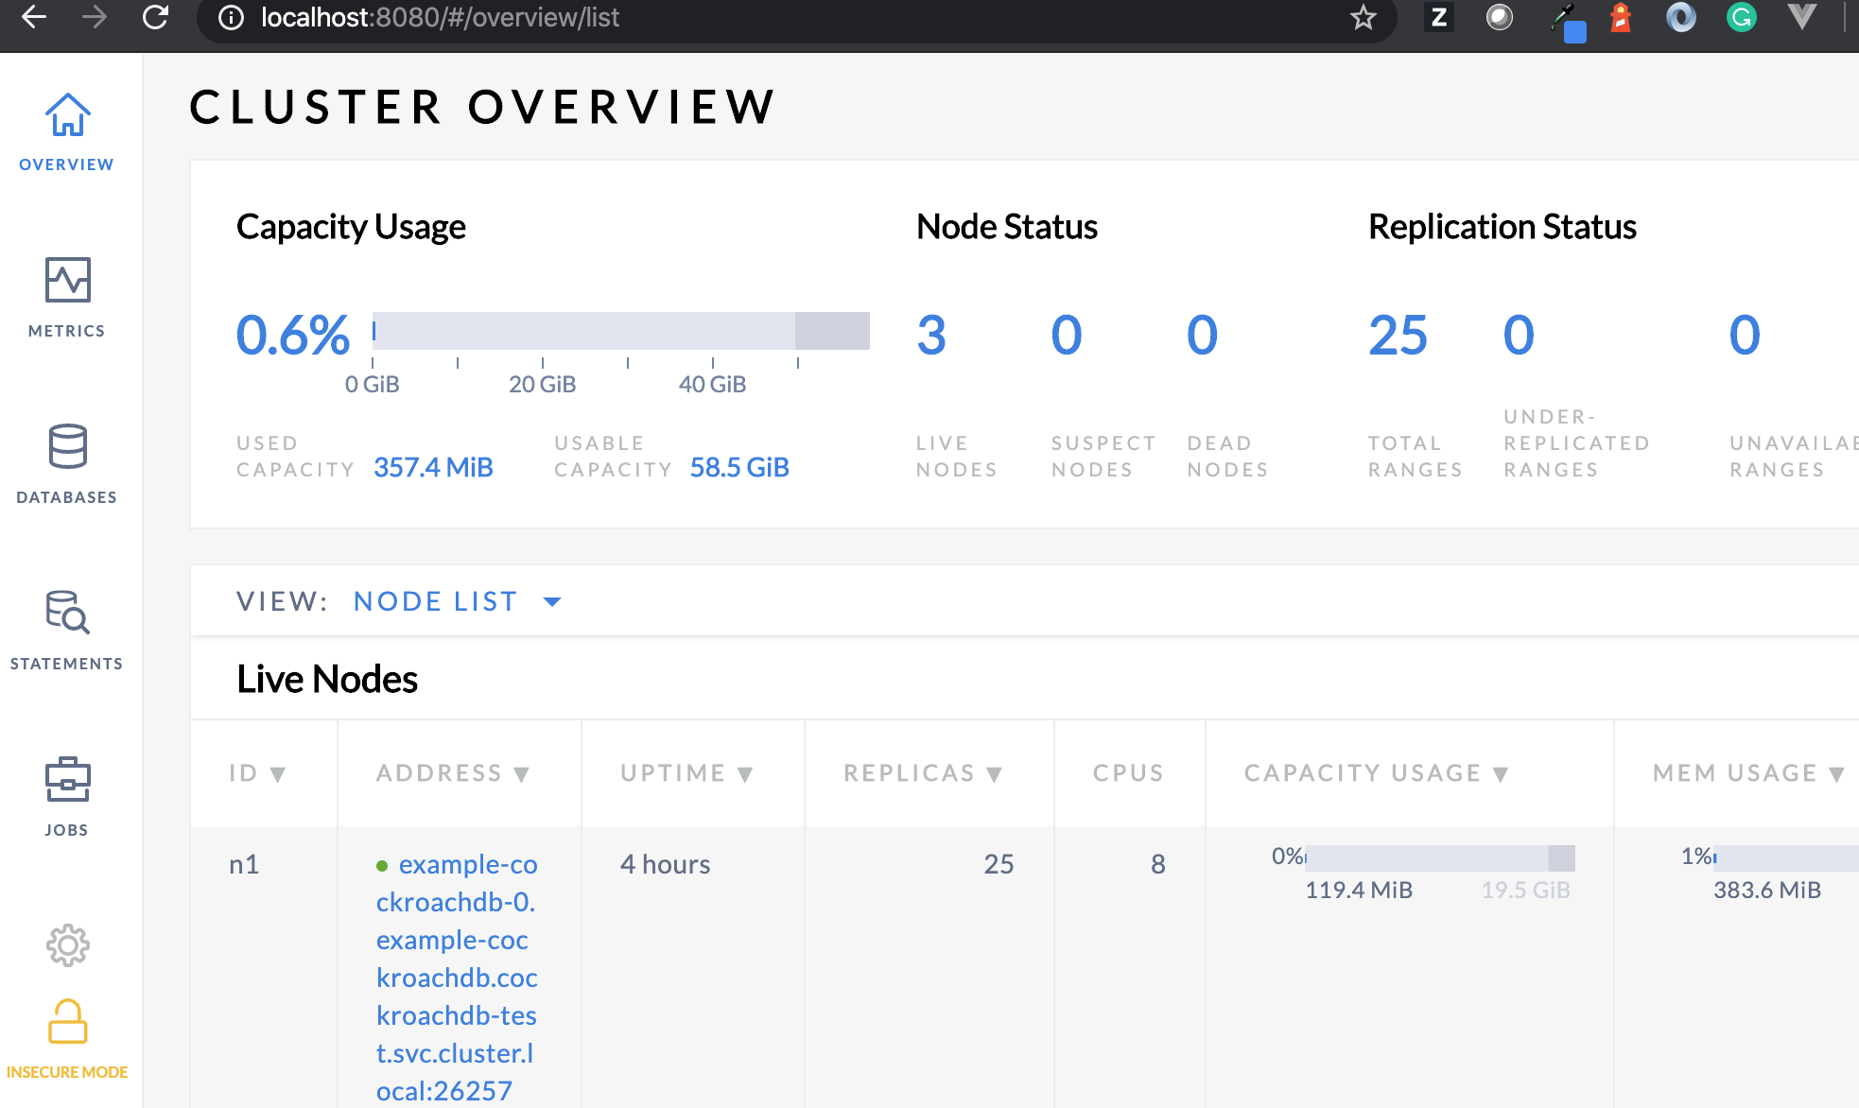Click the Live Nodes section heading

coord(327,679)
